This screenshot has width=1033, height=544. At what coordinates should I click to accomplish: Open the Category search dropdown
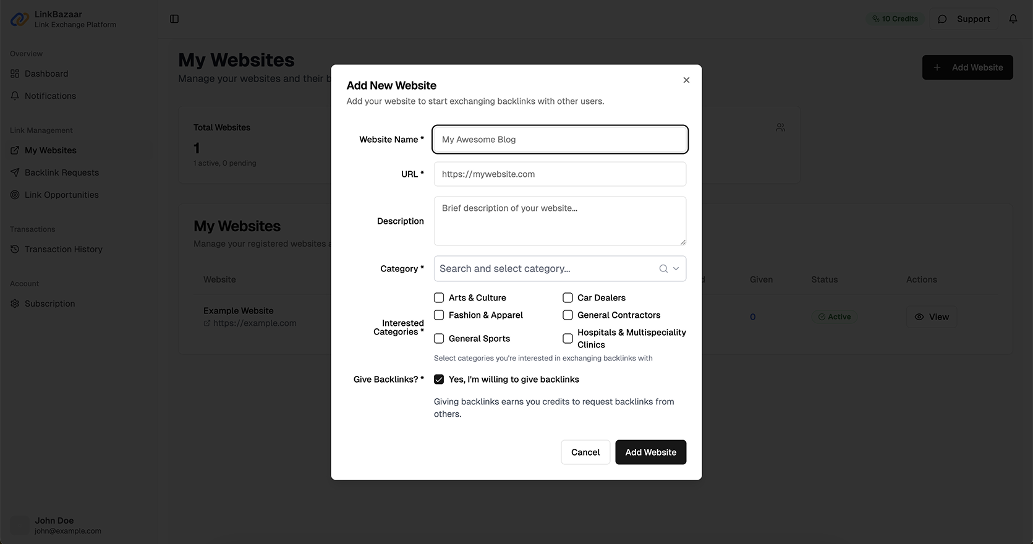click(x=544, y=268)
